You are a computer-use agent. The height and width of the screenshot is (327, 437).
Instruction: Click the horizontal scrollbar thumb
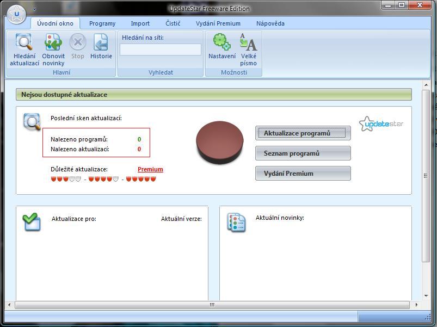click(x=212, y=305)
